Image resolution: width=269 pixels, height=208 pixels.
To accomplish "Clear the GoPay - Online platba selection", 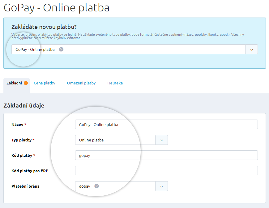I will (61, 49).
